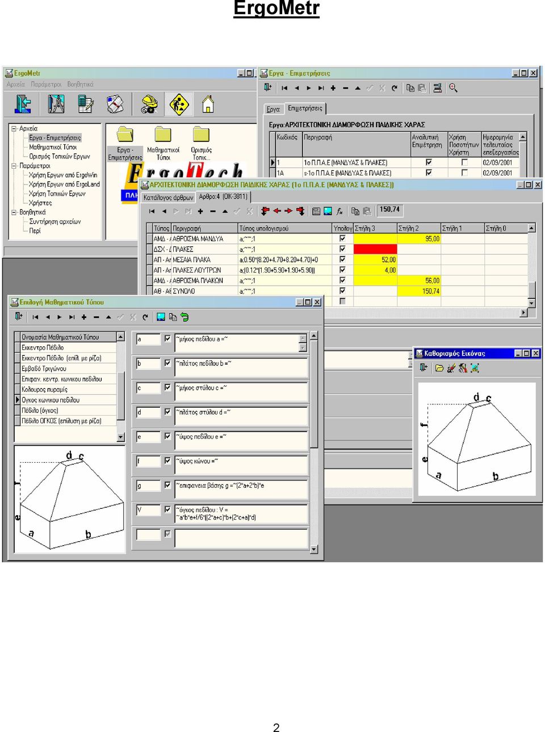545x732 pixels.
Task: Collapse the Αρχεία tree node
Action: click(x=14, y=128)
